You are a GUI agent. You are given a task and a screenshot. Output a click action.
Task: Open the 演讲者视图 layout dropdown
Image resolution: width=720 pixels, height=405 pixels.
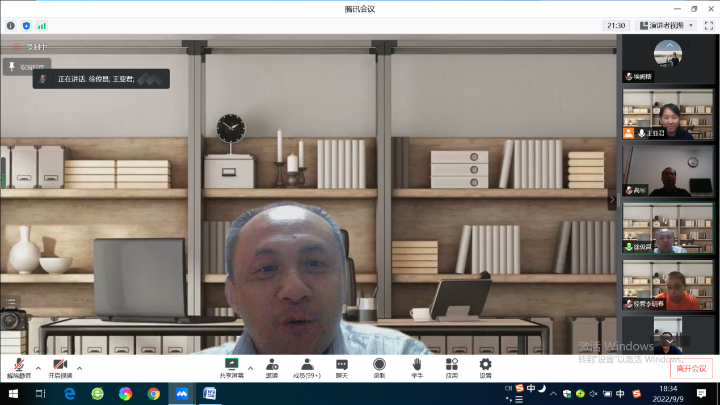point(666,26)
